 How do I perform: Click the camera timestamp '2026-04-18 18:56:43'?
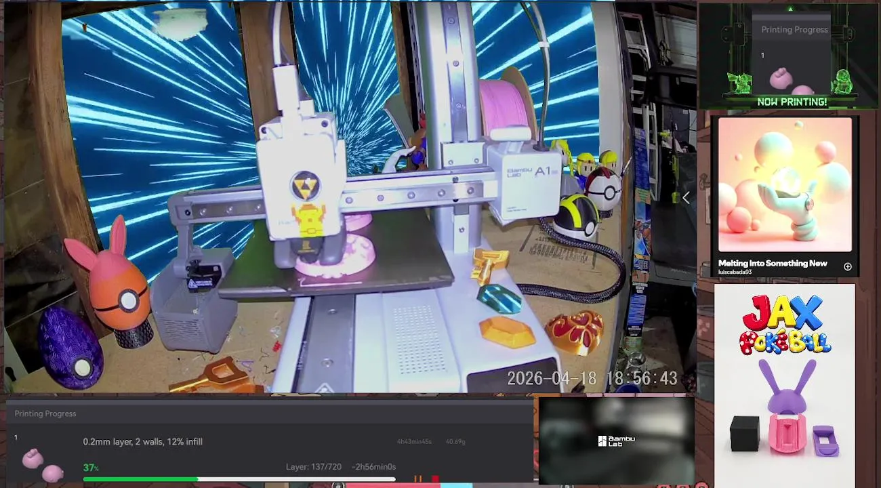tap(592, 379)
